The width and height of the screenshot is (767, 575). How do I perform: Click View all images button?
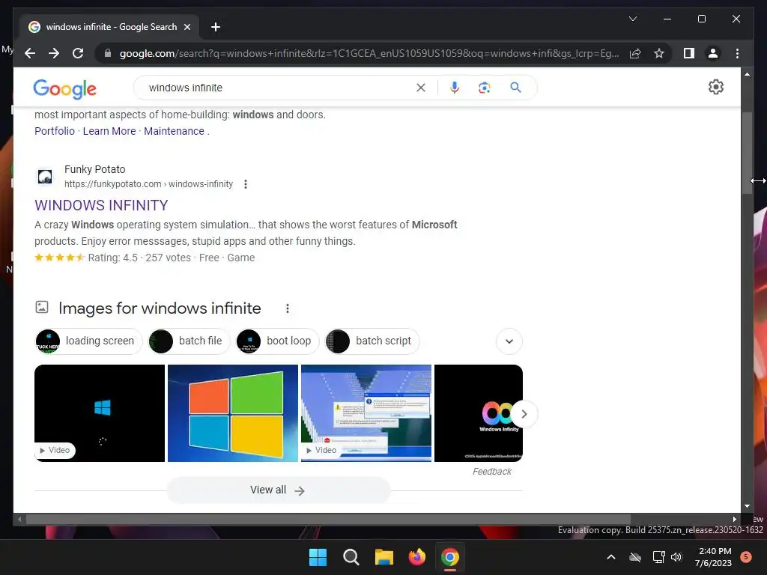pos(279,490)
